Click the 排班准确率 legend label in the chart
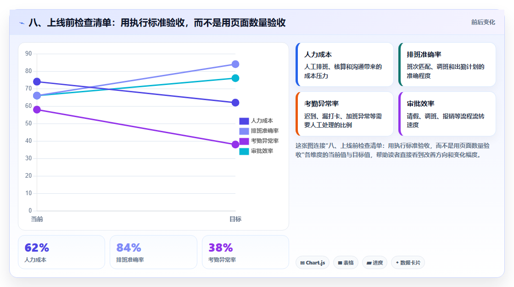Image resolution: width=514 pixels, height=287 pixels. click(264, 131)
